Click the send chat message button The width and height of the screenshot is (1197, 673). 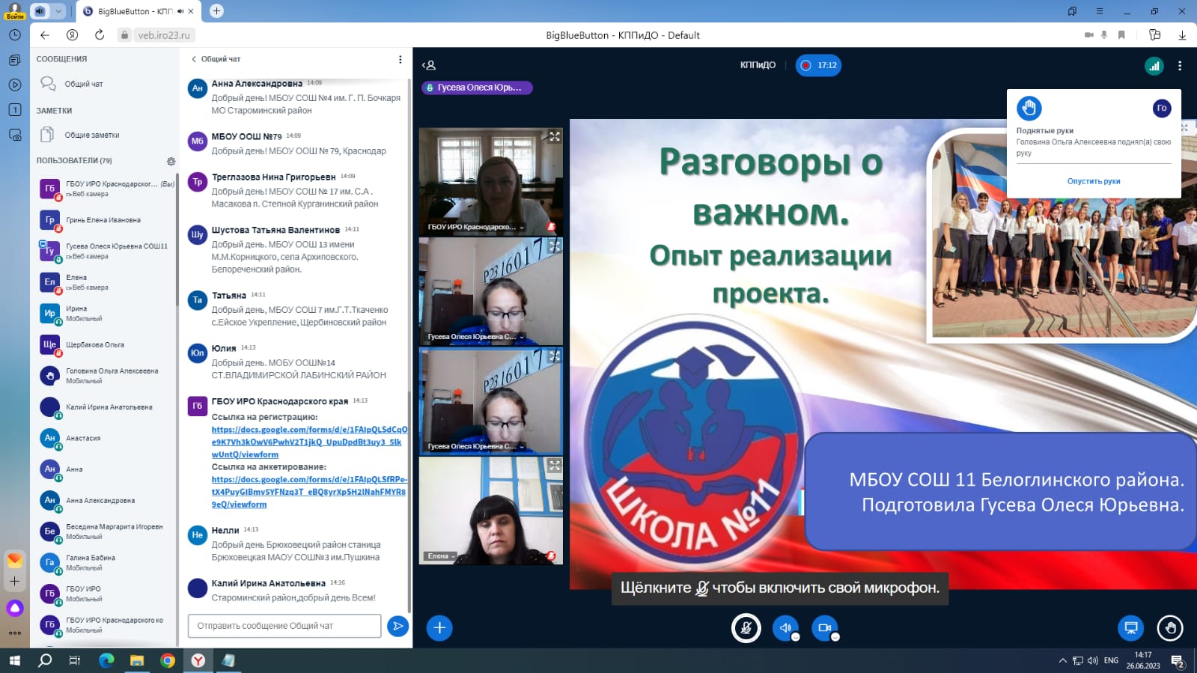tap(398, 626)
